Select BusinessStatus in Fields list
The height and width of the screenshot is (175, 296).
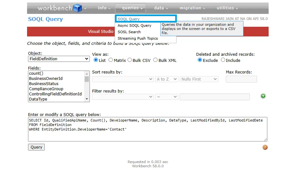[x=44, y=84]
